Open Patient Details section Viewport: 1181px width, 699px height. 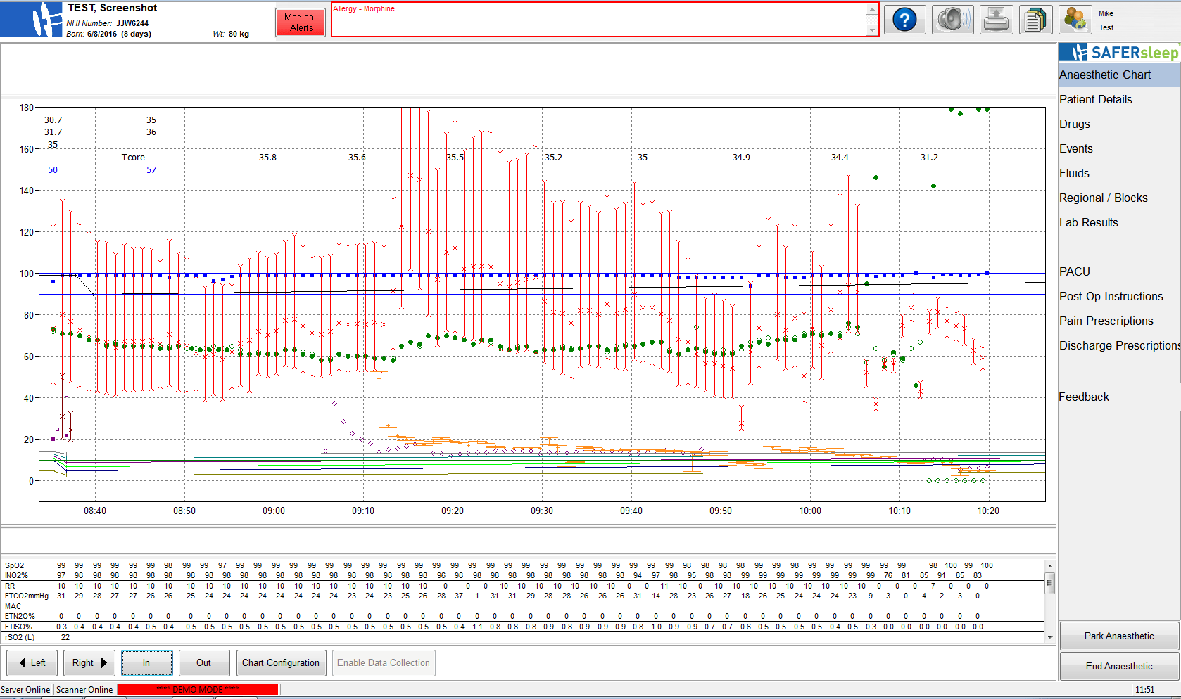pyautogui.click(x=1096, y=100)
